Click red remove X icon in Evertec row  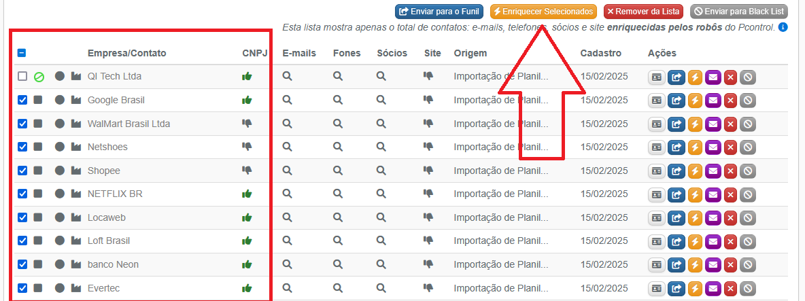(x=731, y=288)
